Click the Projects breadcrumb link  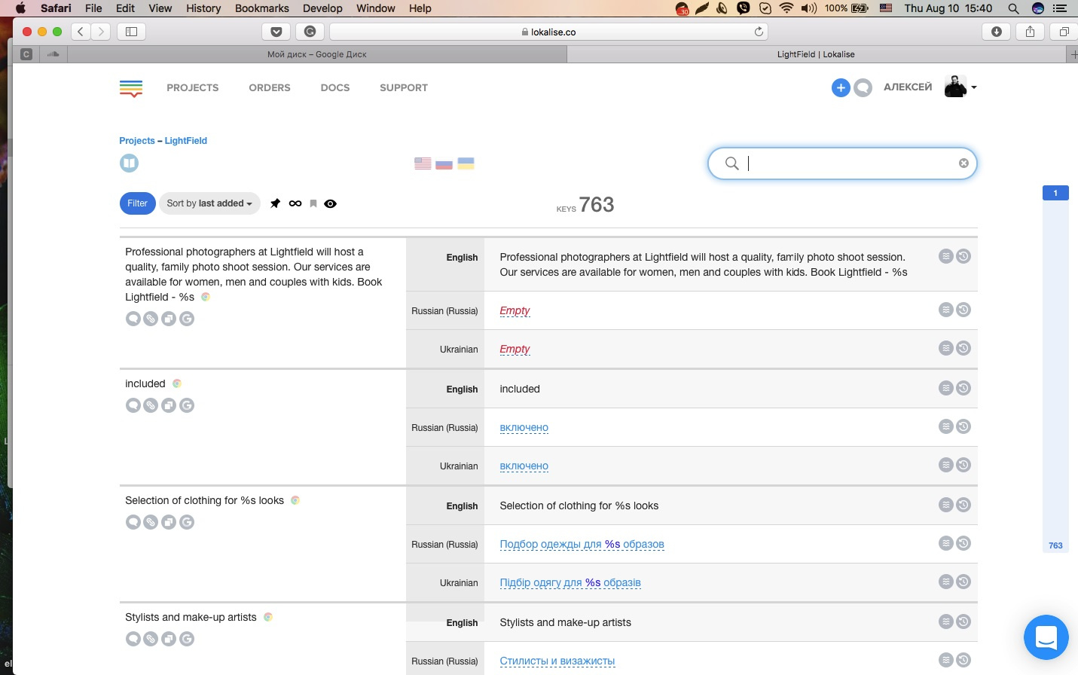click(137, 141)
